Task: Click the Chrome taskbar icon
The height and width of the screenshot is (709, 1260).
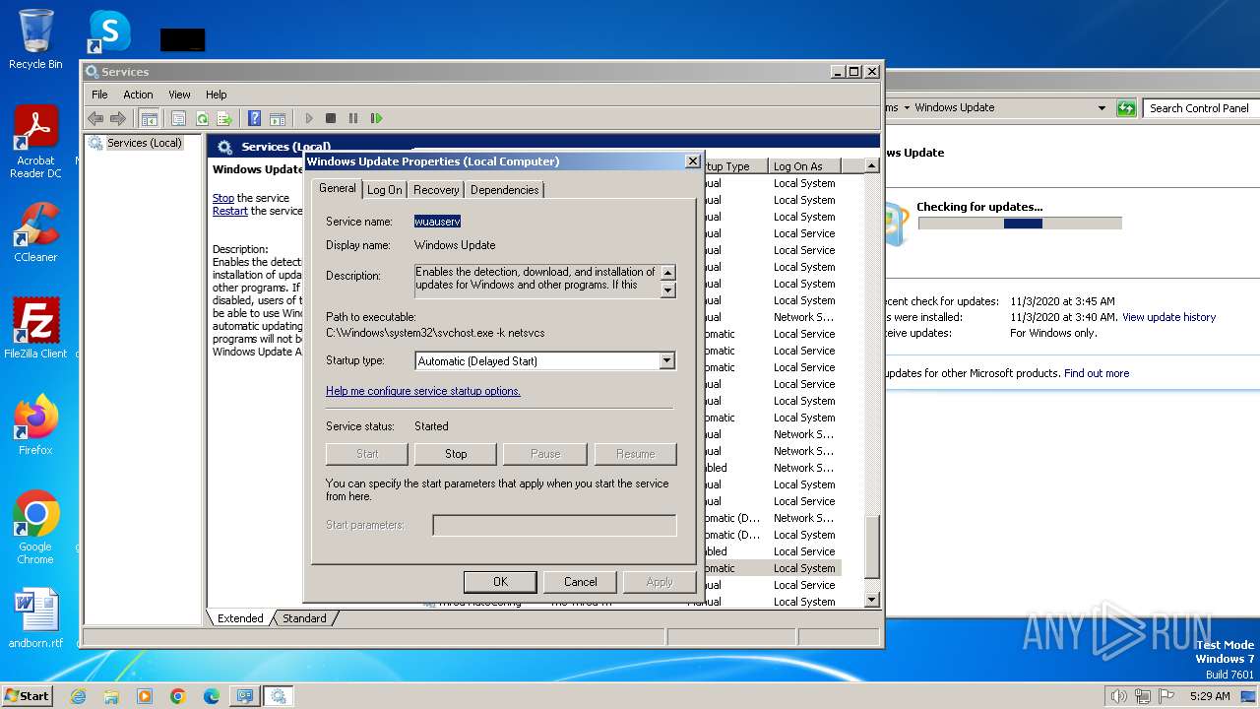Action: 178,696
